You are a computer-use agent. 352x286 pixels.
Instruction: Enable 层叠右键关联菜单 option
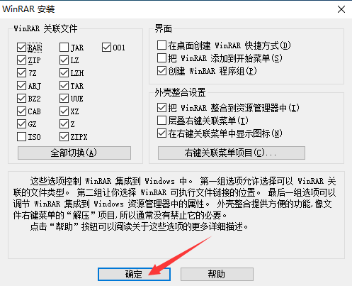pos(161,121)
